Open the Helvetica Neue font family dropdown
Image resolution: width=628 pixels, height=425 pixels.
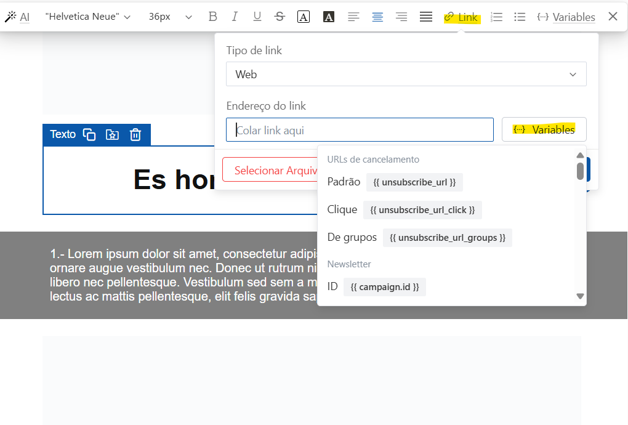tap(87, 17)
